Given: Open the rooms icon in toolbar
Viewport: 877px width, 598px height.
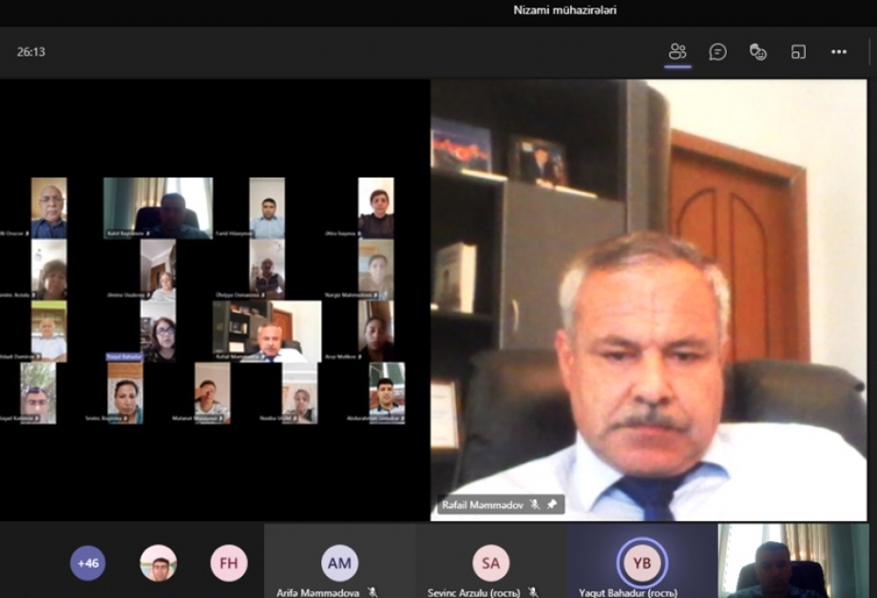Looking at the screenshot, I should (x=798, y=52).
